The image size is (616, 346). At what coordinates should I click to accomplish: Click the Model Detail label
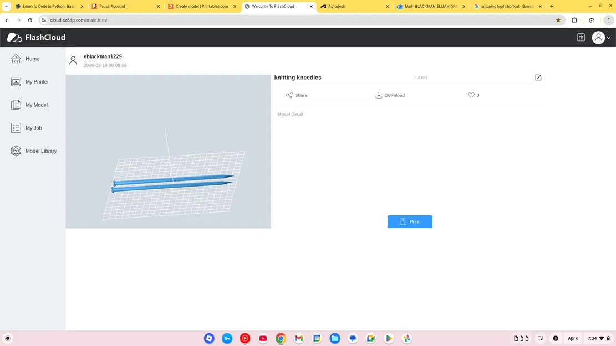pyautogui.click(x=290, y=115)
